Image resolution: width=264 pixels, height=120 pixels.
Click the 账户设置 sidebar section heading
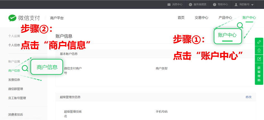pos(14,61)
